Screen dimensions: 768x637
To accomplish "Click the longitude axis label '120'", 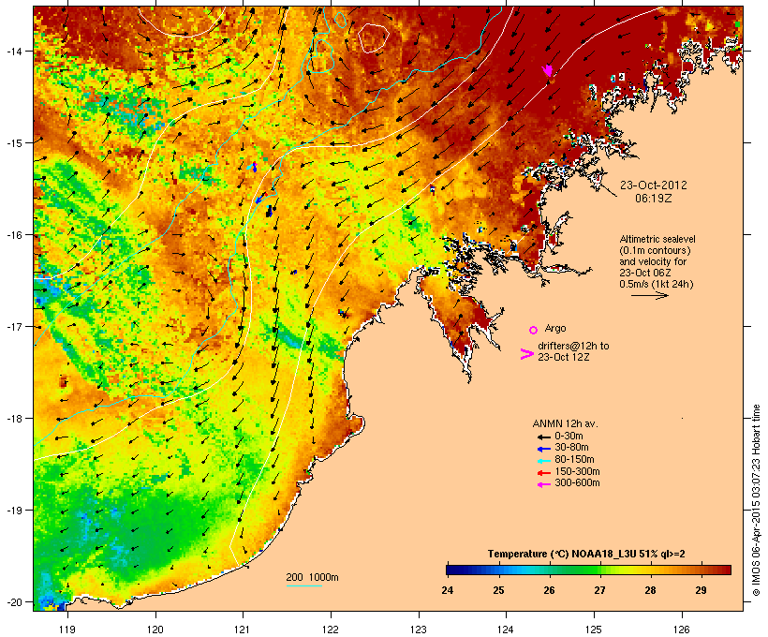I will tap(155, 630).
